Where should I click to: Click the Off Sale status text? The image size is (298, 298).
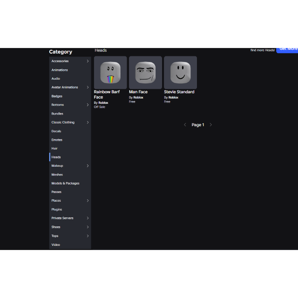point(99,107)
